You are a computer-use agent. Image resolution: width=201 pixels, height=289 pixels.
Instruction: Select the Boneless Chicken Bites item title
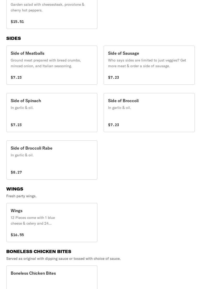pos(33,273)
